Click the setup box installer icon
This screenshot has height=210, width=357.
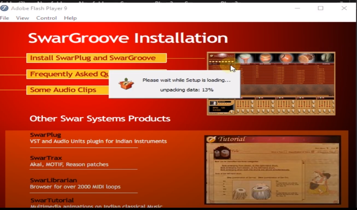tap(126, 84)
